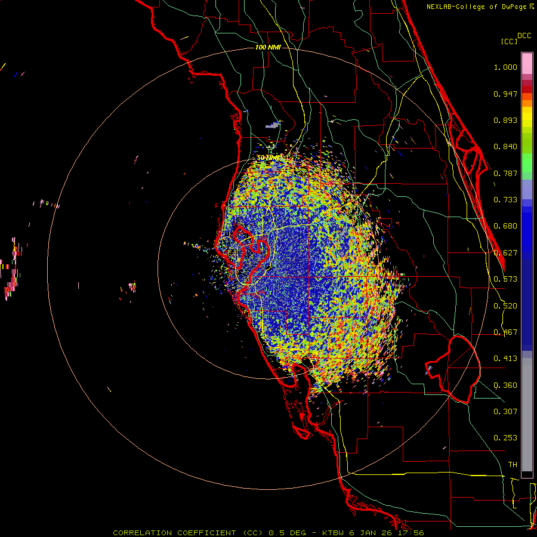Select the 0.787 legend value
Image resolution: width=537 pixels, height=537 pixels.
click(x=505, y=173)
